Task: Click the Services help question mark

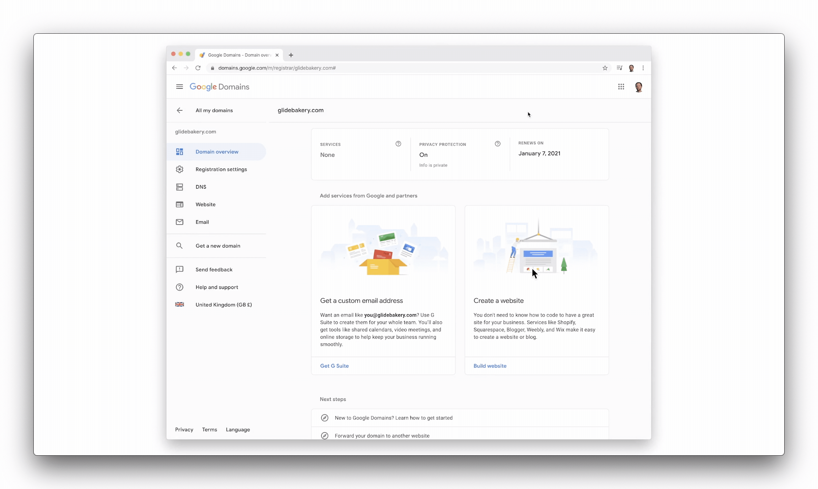Action: click(x=398, y=143)
